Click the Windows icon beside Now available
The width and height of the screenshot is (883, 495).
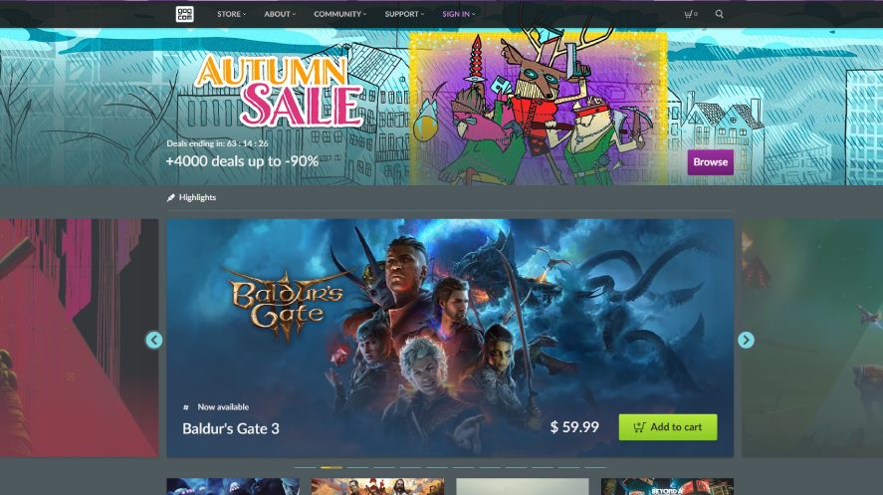tap(186, 407)
